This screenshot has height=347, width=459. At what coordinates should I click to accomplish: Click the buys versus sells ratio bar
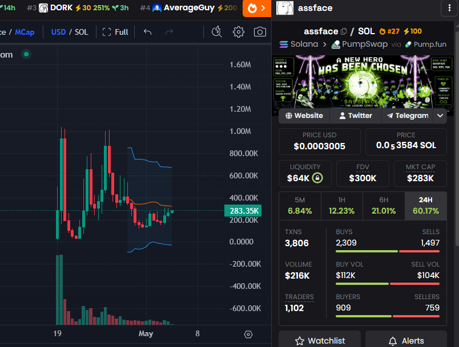pos(388,251)
